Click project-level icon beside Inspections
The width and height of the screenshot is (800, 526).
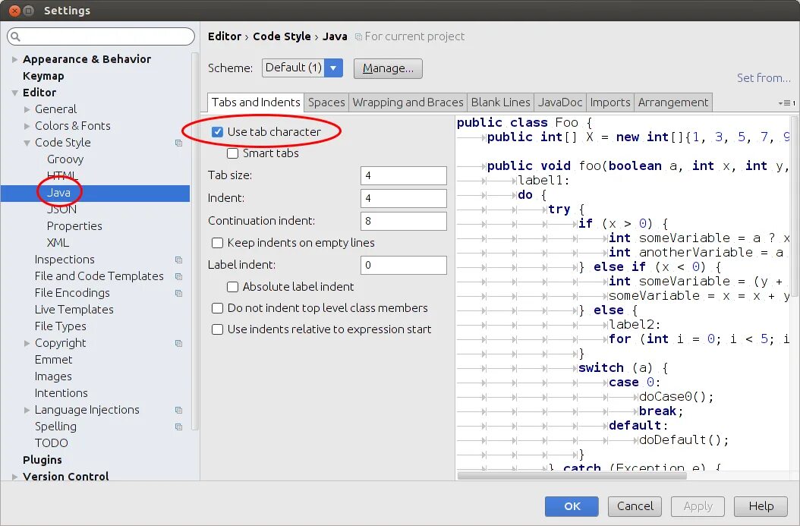[178, 260]
